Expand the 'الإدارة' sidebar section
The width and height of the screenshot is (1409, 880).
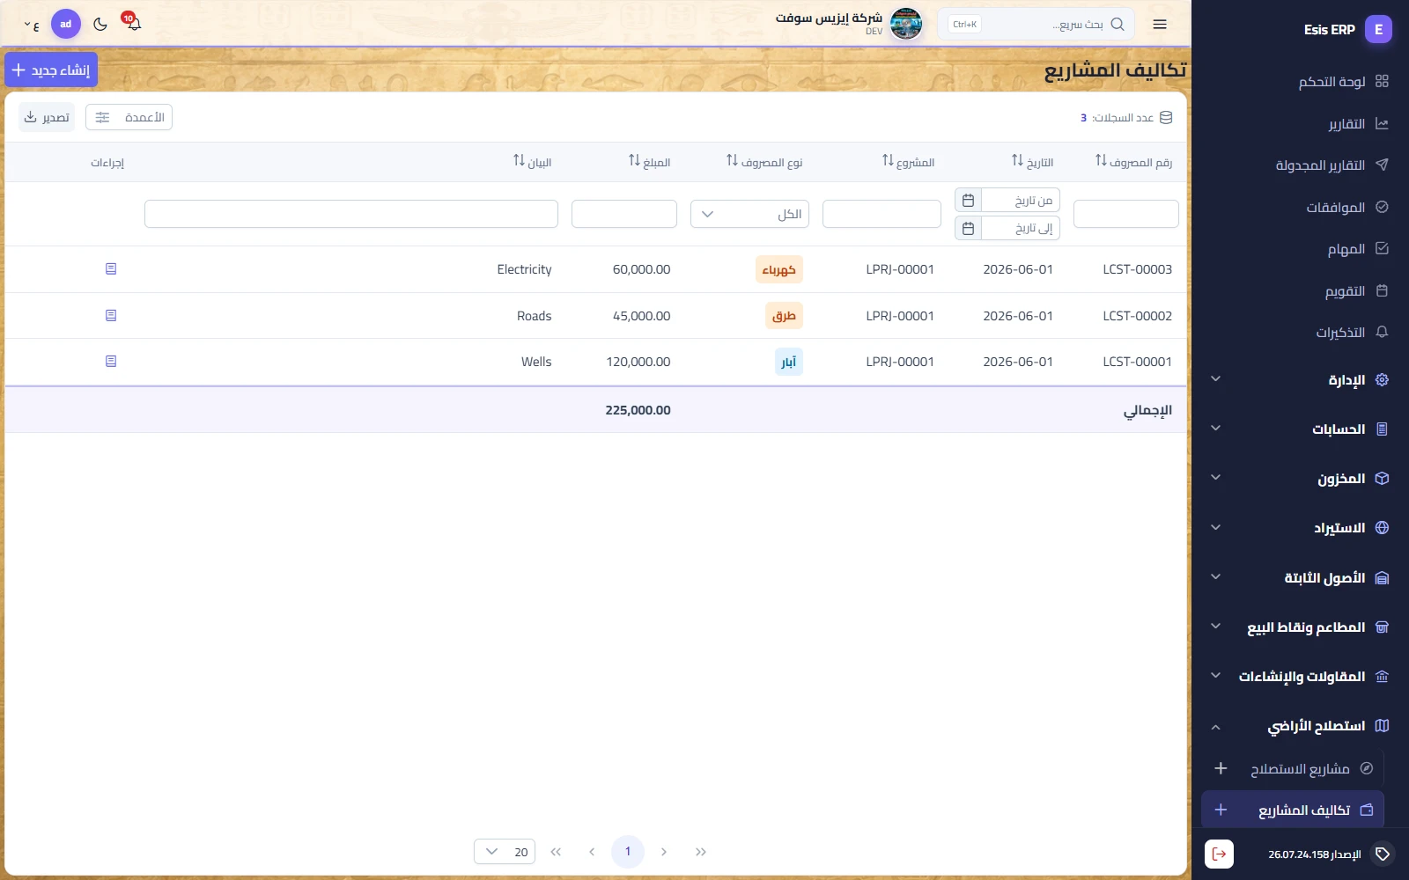[1300, 380]
